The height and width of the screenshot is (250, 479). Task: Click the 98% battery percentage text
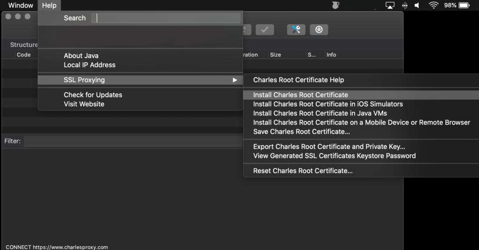click(450, 5)
